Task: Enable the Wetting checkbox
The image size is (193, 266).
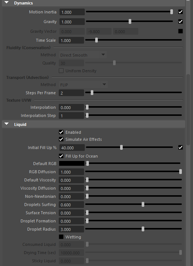Action: coord(61,237)
